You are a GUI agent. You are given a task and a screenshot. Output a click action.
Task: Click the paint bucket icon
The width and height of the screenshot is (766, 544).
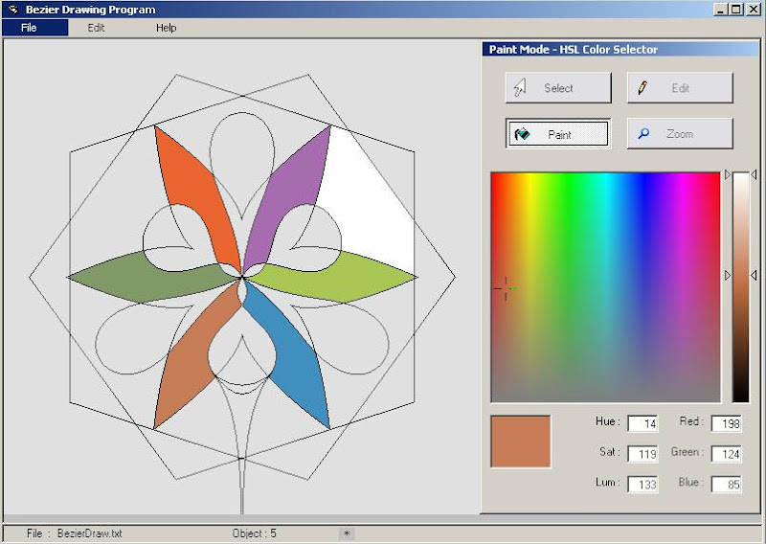point(522,135)
